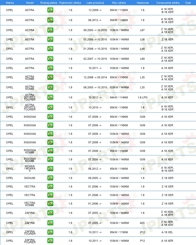Click the '08.2005 -> 10.2010' production years
The width and height of the screenshot is (196, 245).
click(95, 87)
